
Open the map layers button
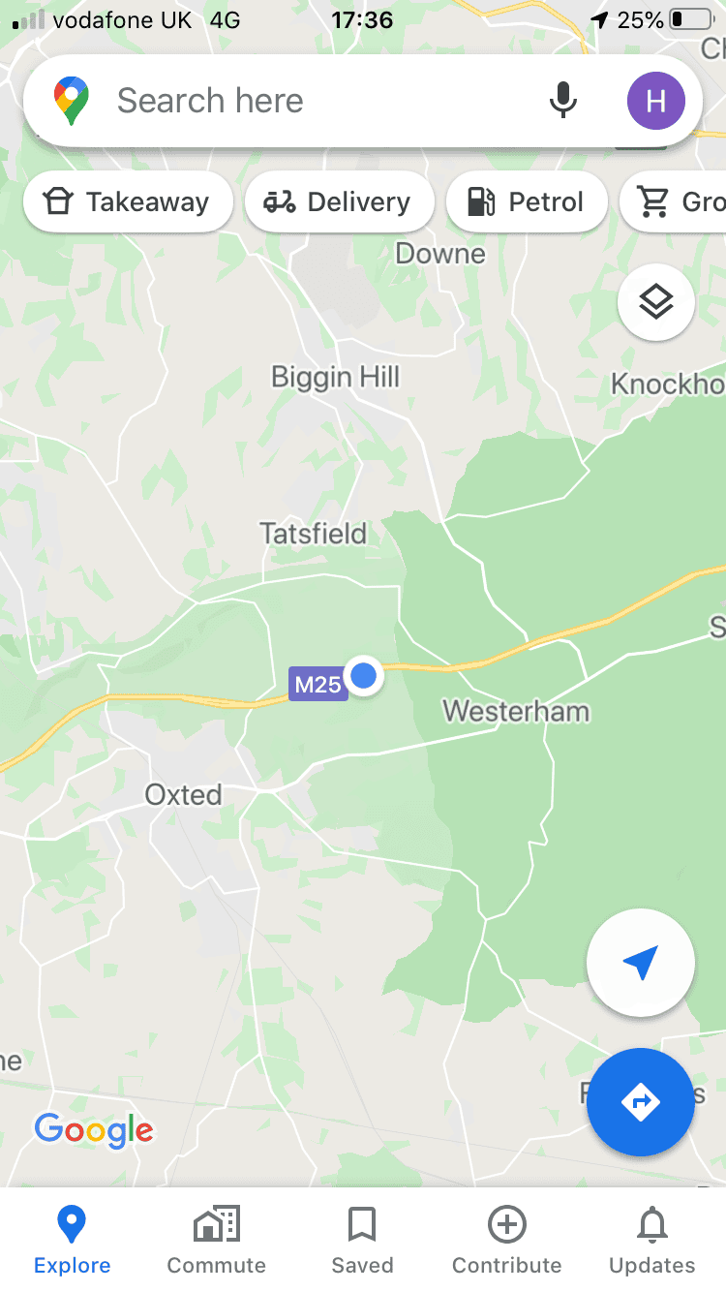pos(655,302)
